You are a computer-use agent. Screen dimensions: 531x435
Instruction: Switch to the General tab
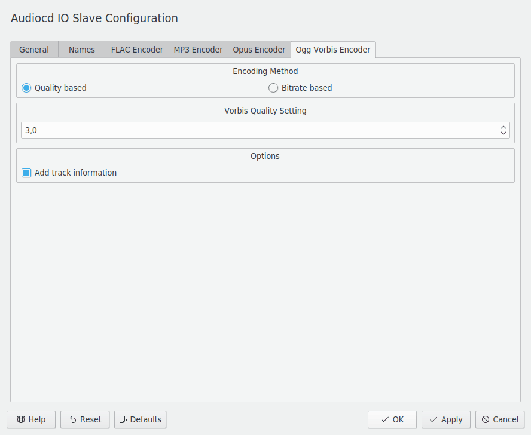[34, 50]
